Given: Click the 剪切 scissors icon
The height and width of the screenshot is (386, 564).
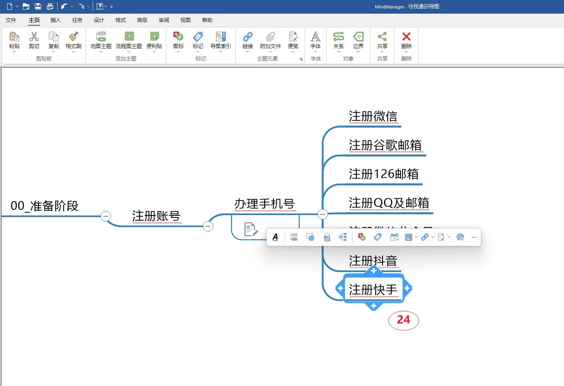Looking at the screenshot, I should coord(34,37).
